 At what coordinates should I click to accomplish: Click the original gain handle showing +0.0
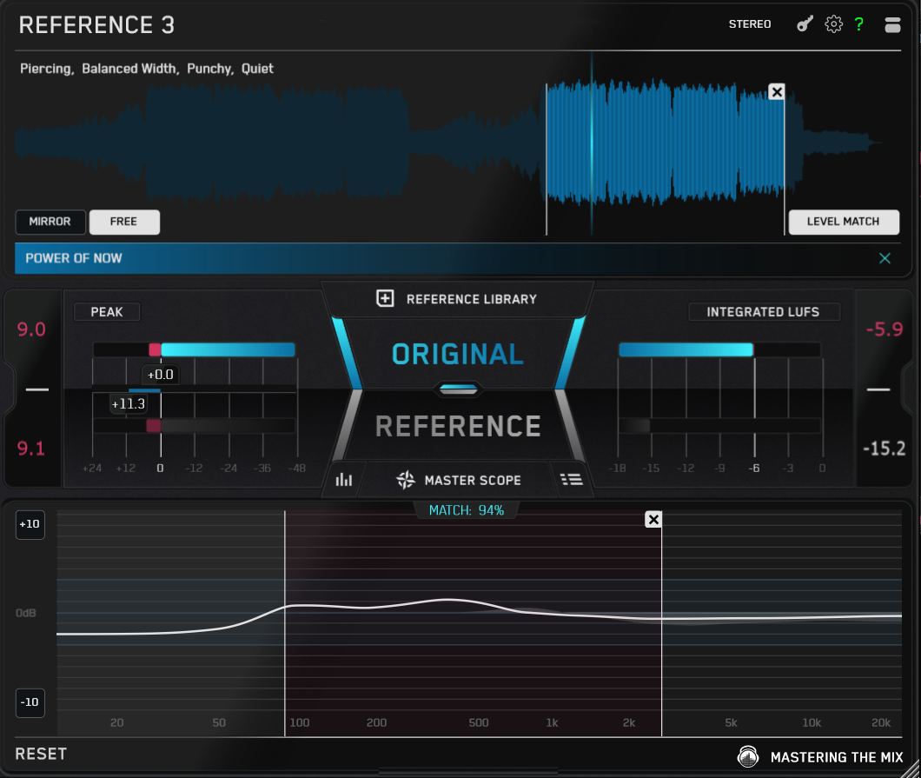click(161, 375)
